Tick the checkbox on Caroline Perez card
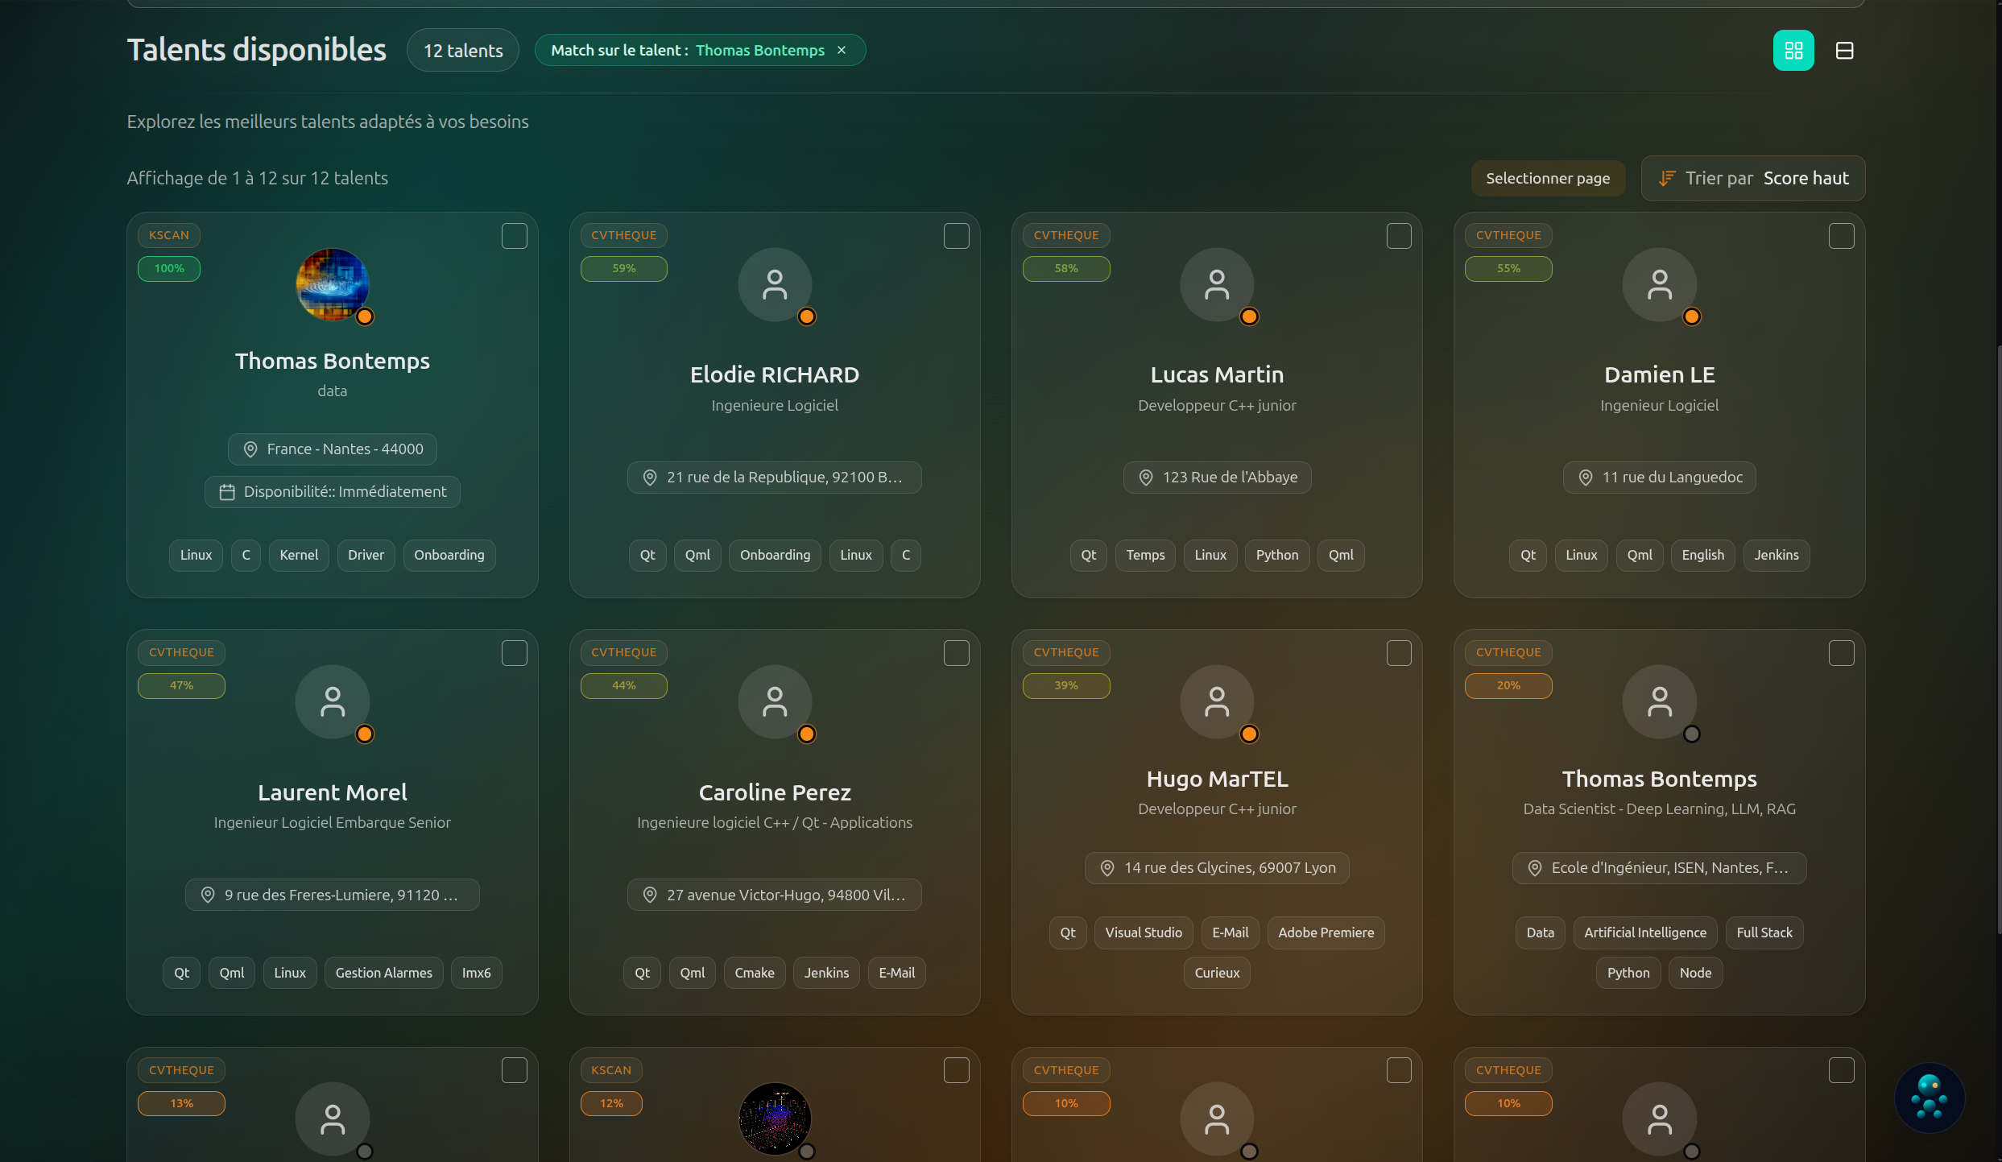Image resolution: width=2002 pixels, height=1162 pixels. [x=956, y=653]
